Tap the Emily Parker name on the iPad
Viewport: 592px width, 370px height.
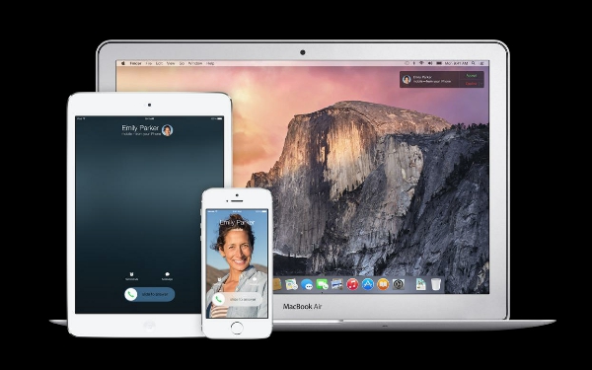point(140,128)
